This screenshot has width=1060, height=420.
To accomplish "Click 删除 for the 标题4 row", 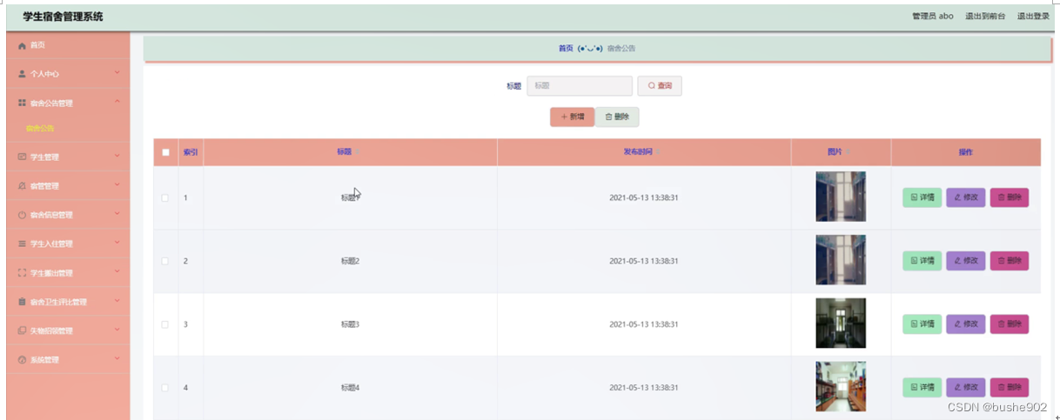I will [1010, 387].
